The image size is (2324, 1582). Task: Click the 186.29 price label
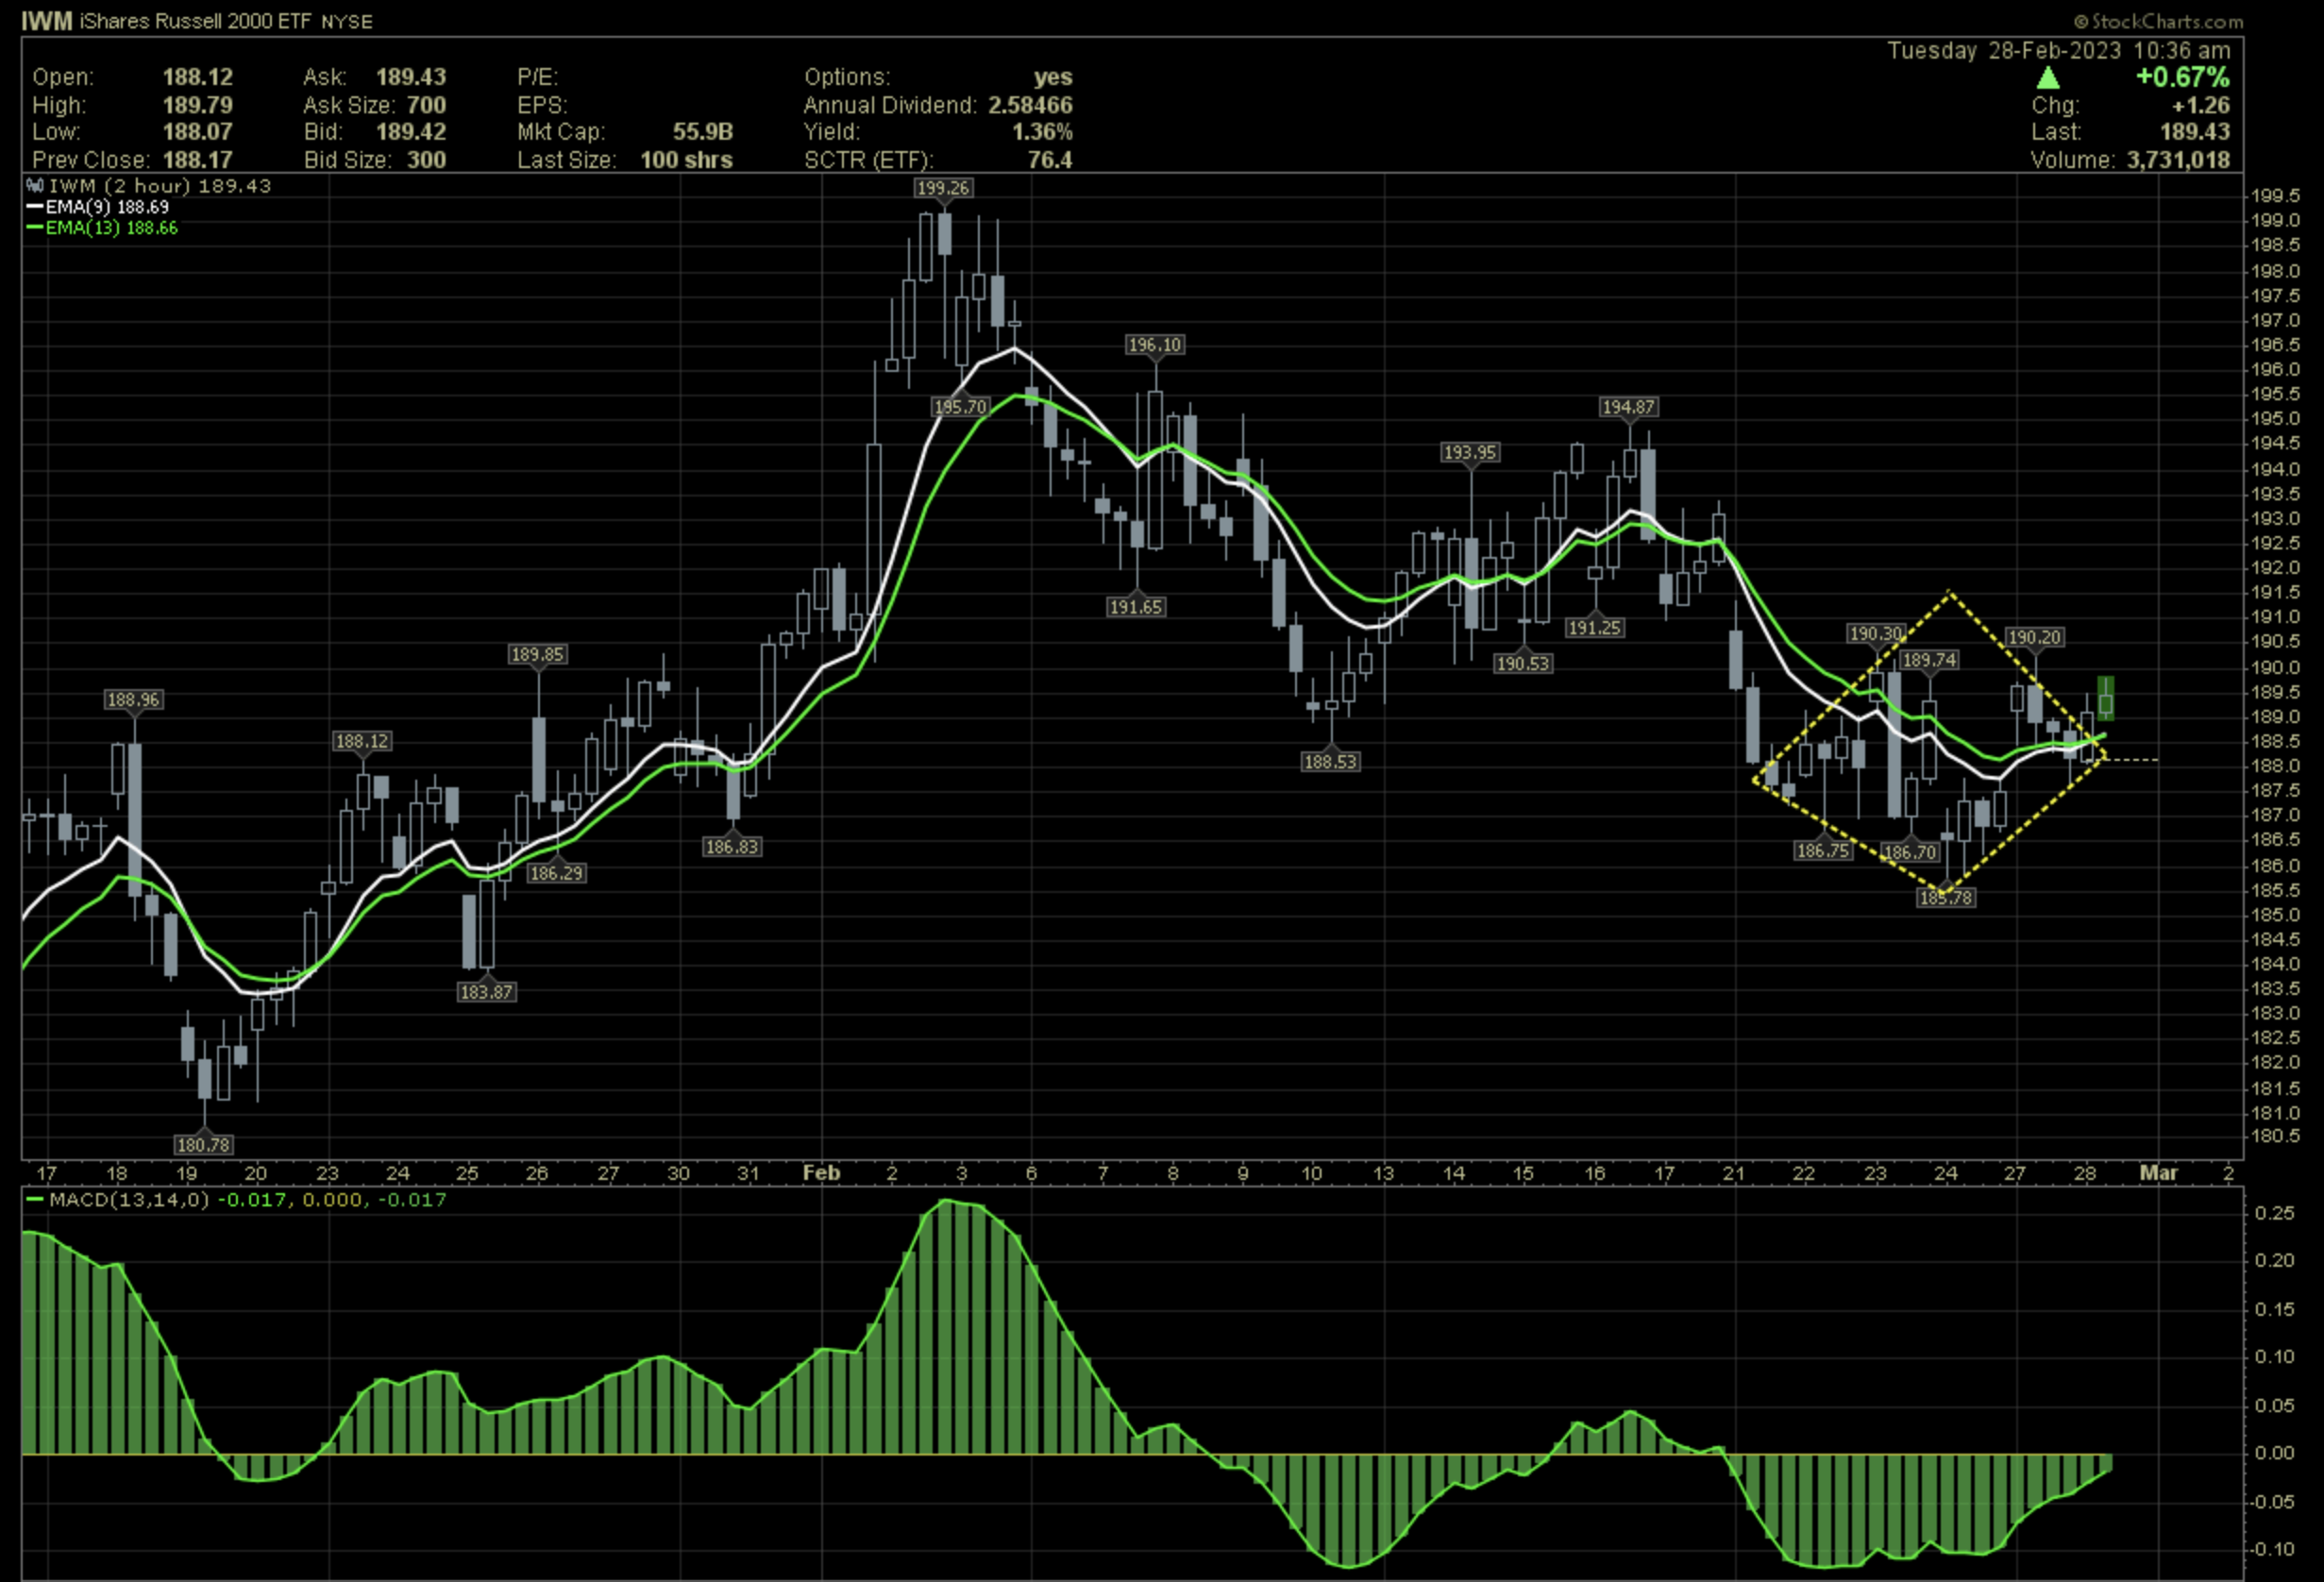coord(557,873)
